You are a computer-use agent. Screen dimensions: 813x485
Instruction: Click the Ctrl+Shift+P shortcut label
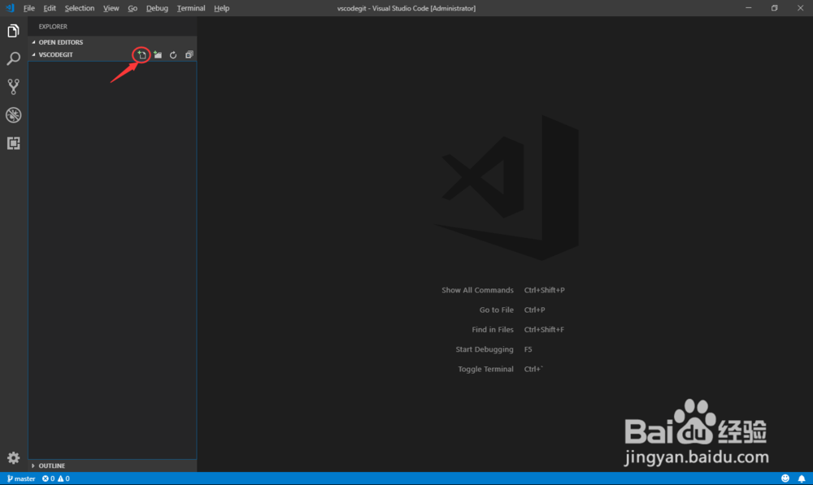tap(545, 290)
